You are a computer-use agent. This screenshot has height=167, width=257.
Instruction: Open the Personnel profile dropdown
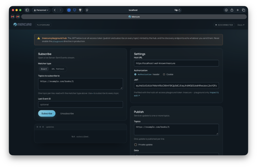pos(41,10)
